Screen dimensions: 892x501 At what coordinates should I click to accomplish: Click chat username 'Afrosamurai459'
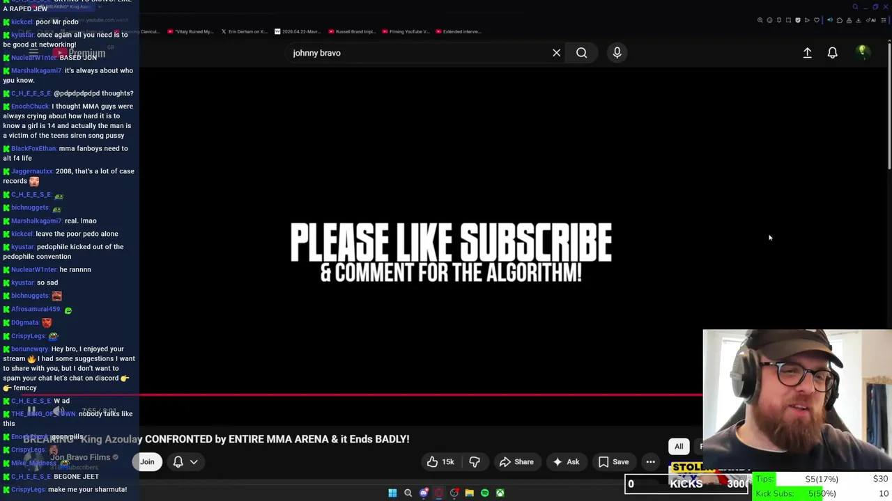pos(36,309)
